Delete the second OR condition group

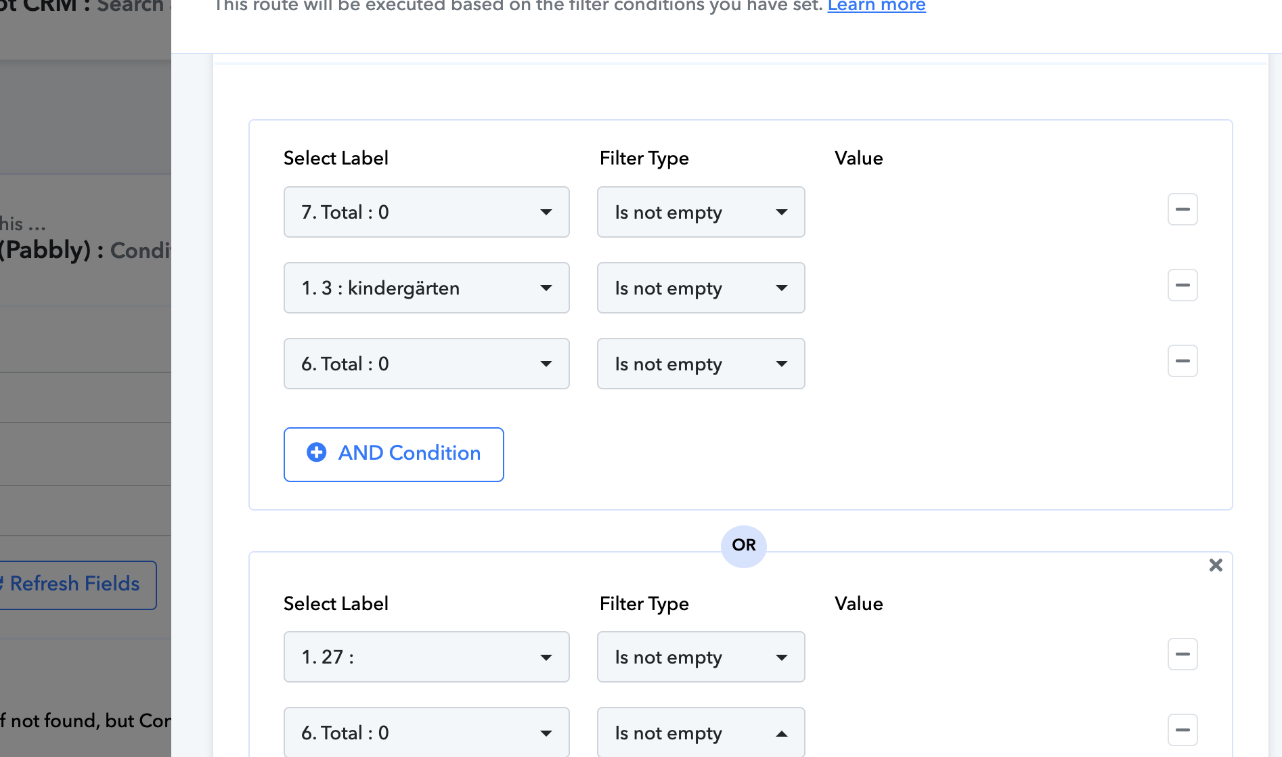coord(1216,565)
